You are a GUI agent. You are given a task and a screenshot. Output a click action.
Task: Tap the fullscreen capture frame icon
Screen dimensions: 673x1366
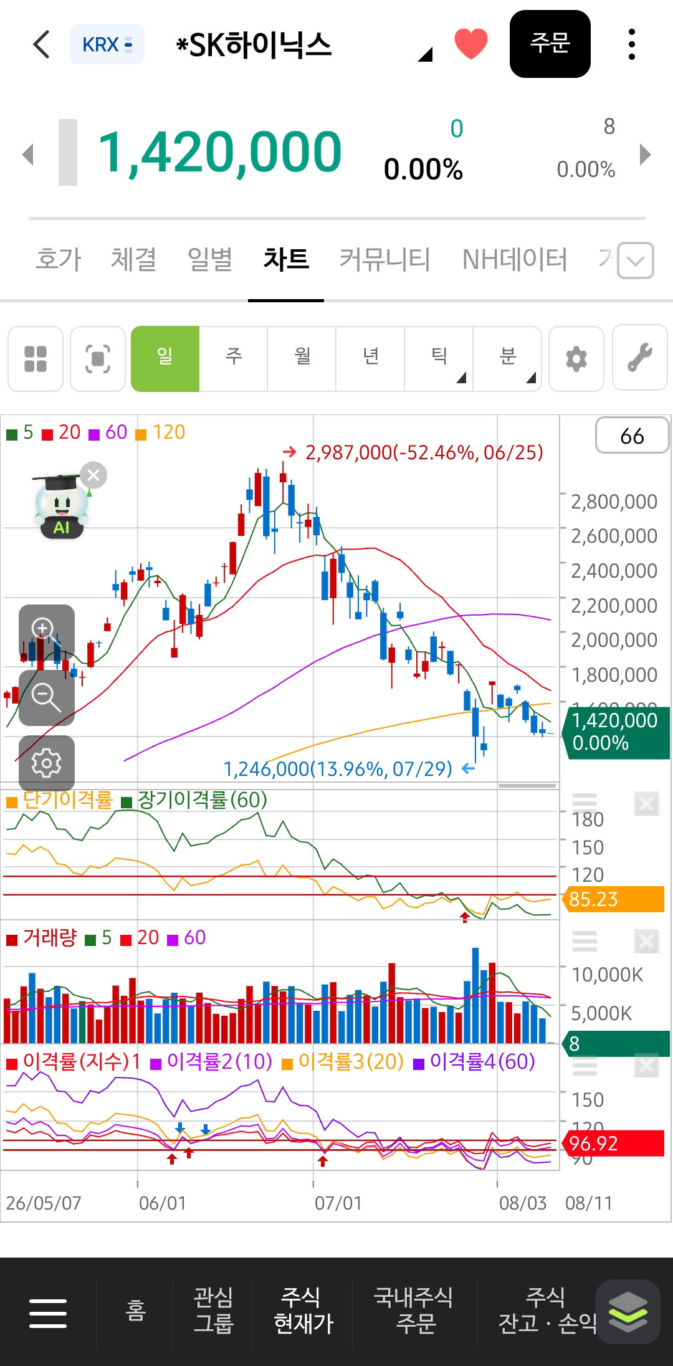[x=98, y=359]
